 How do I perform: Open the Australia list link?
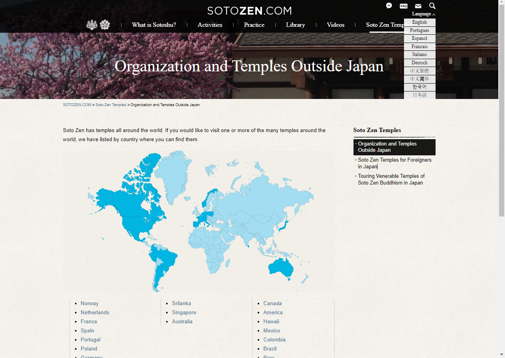[182, 321]
